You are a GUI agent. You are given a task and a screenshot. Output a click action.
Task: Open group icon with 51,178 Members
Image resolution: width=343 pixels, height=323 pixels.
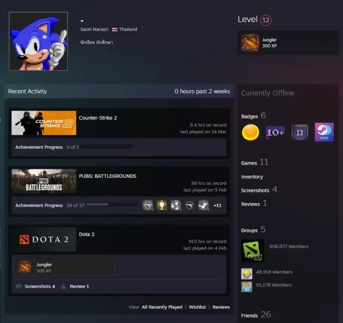click(x=246, y=287)
